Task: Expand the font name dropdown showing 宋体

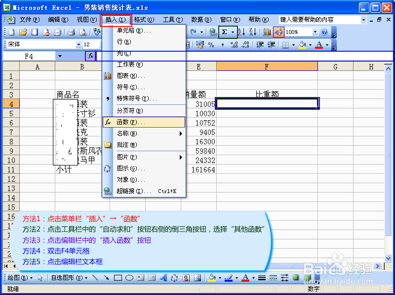Action: coord(79,45)
